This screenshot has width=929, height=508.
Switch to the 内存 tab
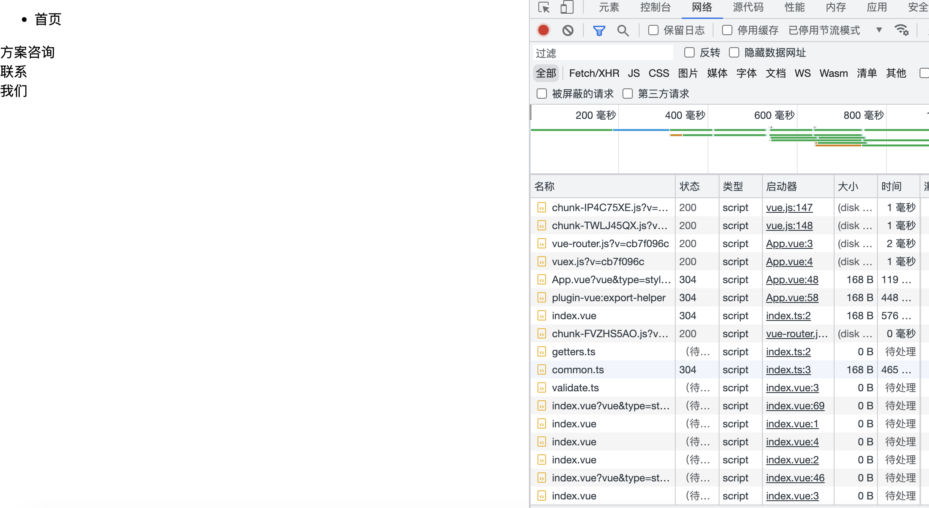click(x=836, y=7)
